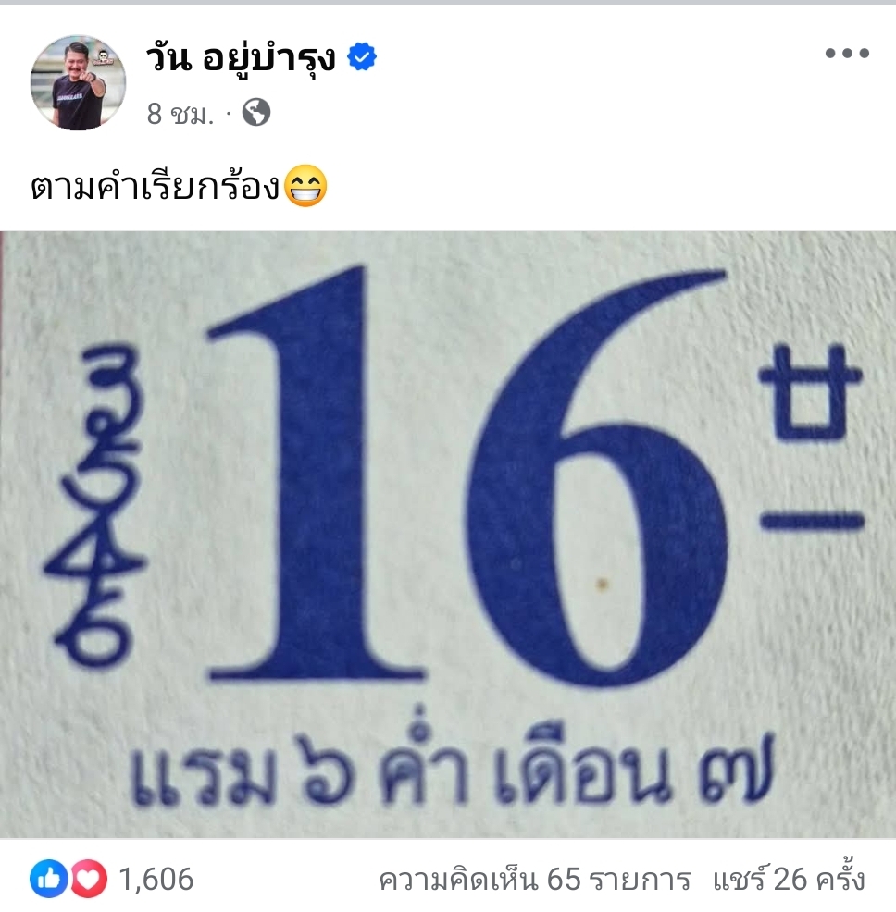
Task: Open the วัน อยู่บำรุง profile name link
Action: tap(241, 59)
